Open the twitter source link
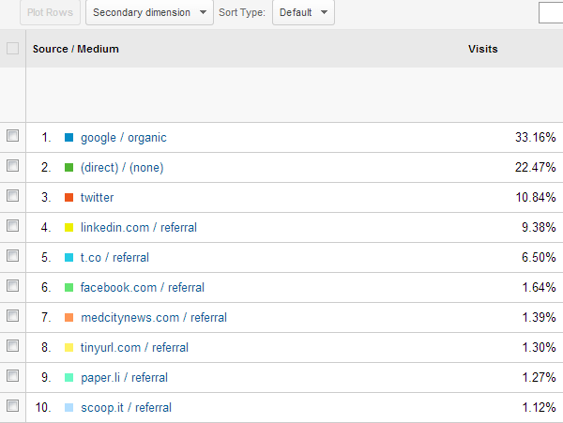The width and height of the screenshot is (563, 423). click(x=97, y=197)
